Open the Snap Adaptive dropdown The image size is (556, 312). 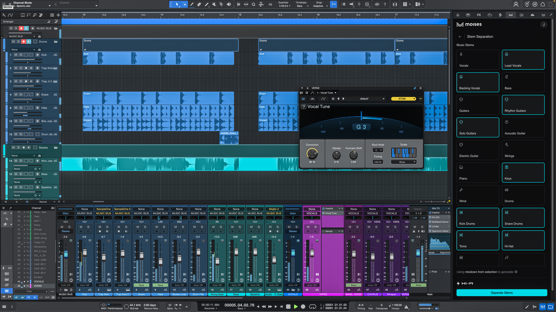[x=320, y=6]
